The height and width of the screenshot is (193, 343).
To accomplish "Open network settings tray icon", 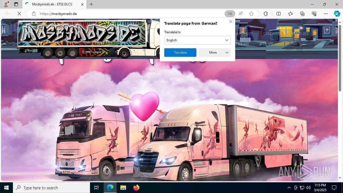I will pos(302,188).
